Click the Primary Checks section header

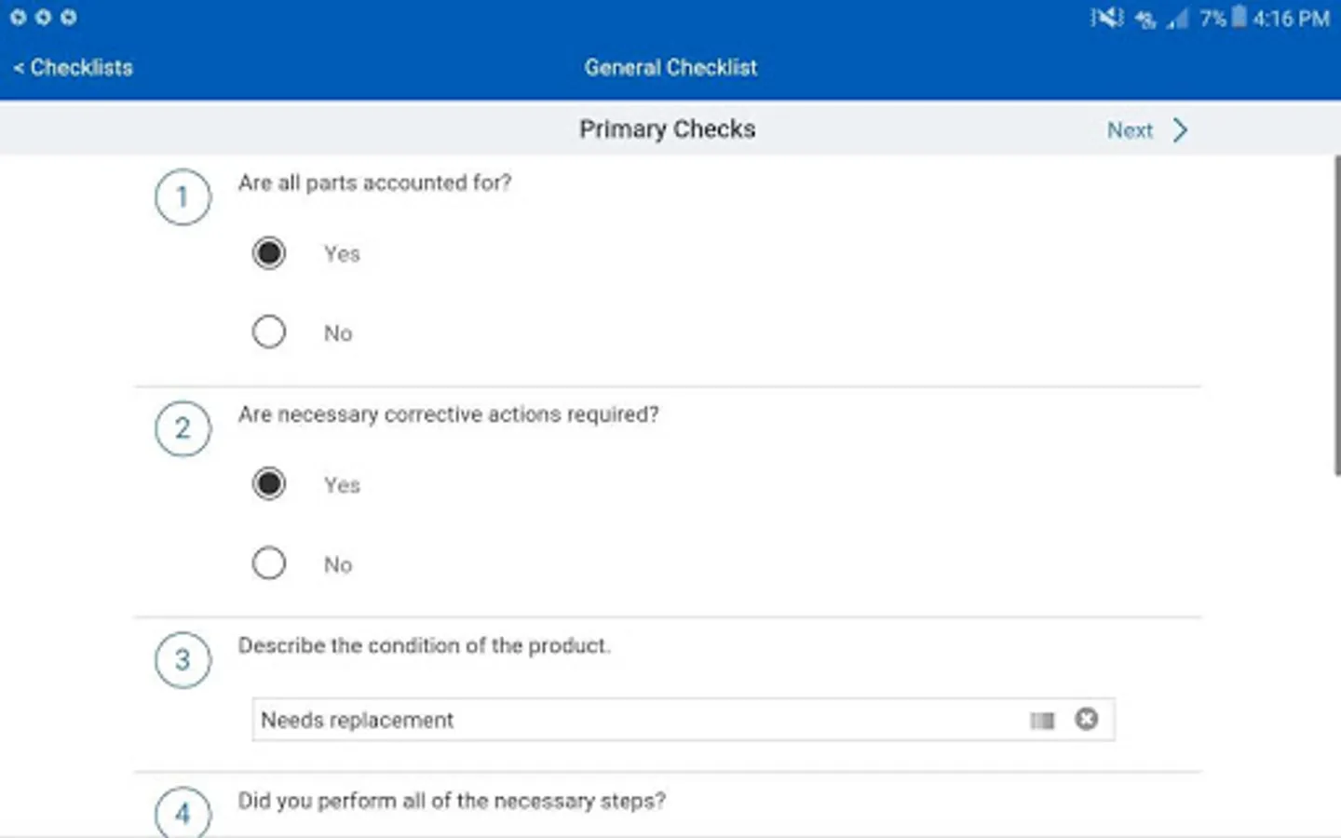[x=667, y=129]
